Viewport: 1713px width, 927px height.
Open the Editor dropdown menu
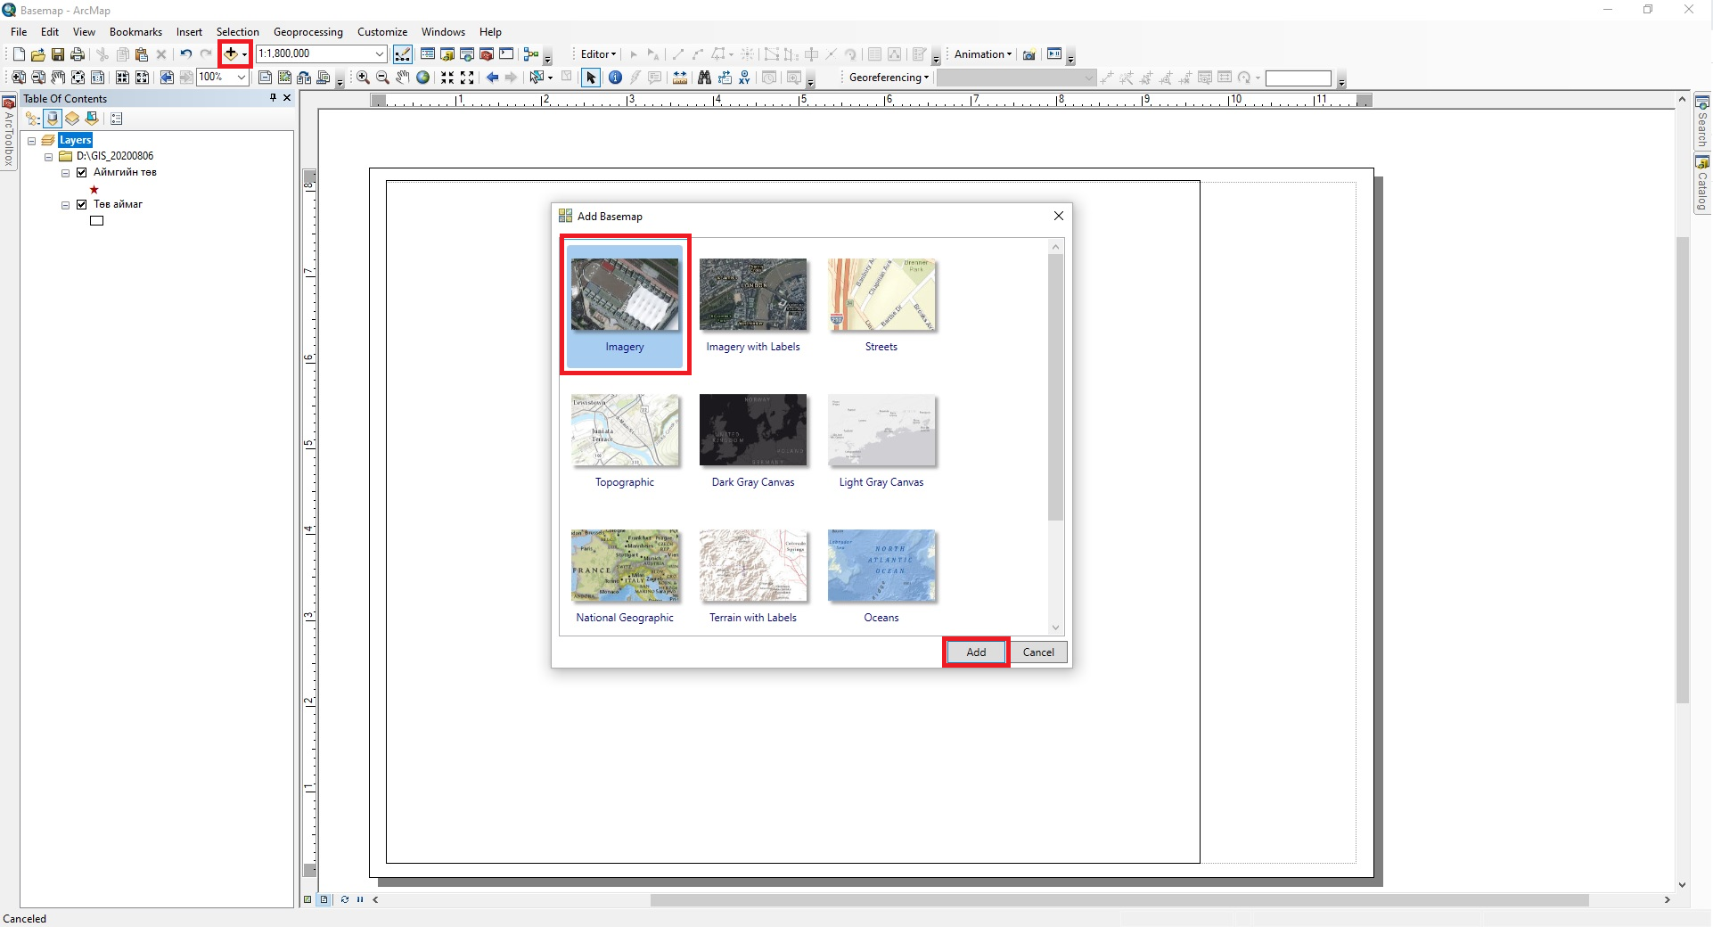[x=598, y=54]
